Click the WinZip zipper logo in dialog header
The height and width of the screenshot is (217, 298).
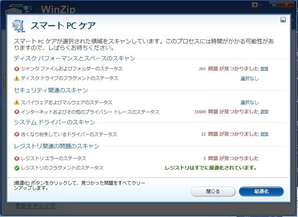click(x=19, y=26)
